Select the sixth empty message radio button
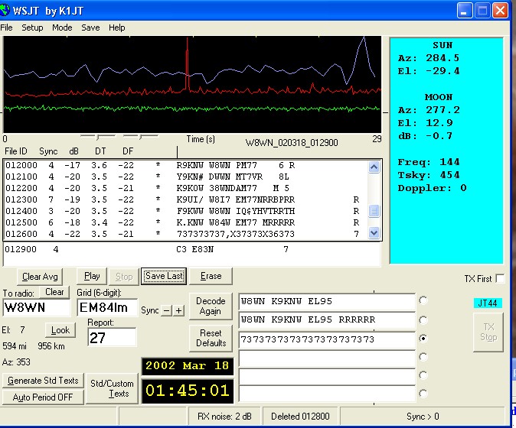 pyautogui.click(x=423, y=393)
